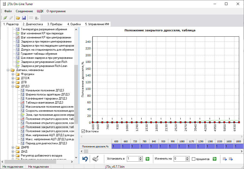Apply the 'Изменить на' value with green arrow

(215, 159)
